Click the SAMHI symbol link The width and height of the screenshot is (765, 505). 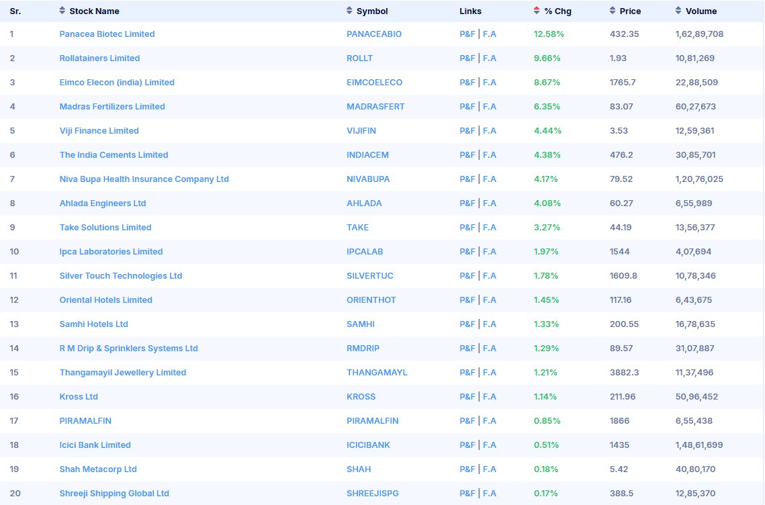point(361,324)
